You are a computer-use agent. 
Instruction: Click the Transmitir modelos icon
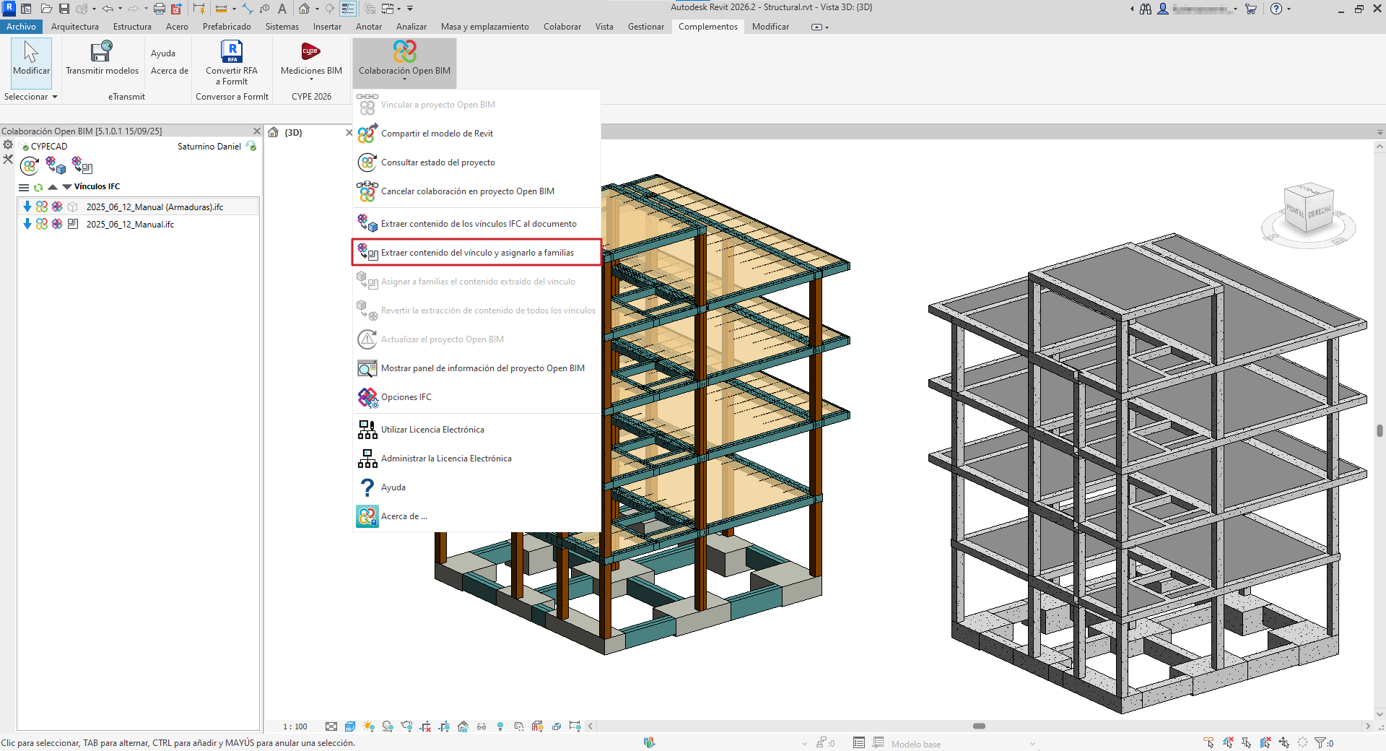pos(102,52)
